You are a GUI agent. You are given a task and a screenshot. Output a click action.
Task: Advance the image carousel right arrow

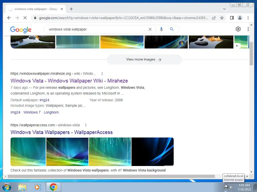237,46
